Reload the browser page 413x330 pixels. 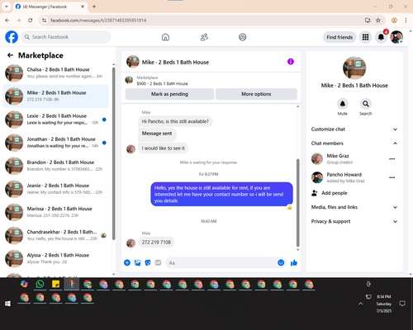[31, 20]
